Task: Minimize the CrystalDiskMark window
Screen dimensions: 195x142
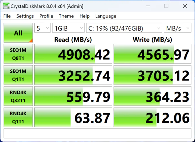Action: pos(148,6)
